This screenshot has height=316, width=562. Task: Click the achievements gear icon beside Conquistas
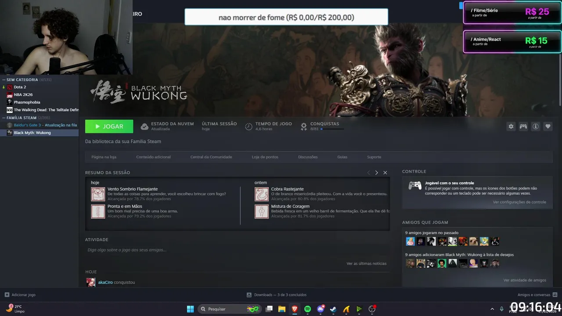[303, 126]
